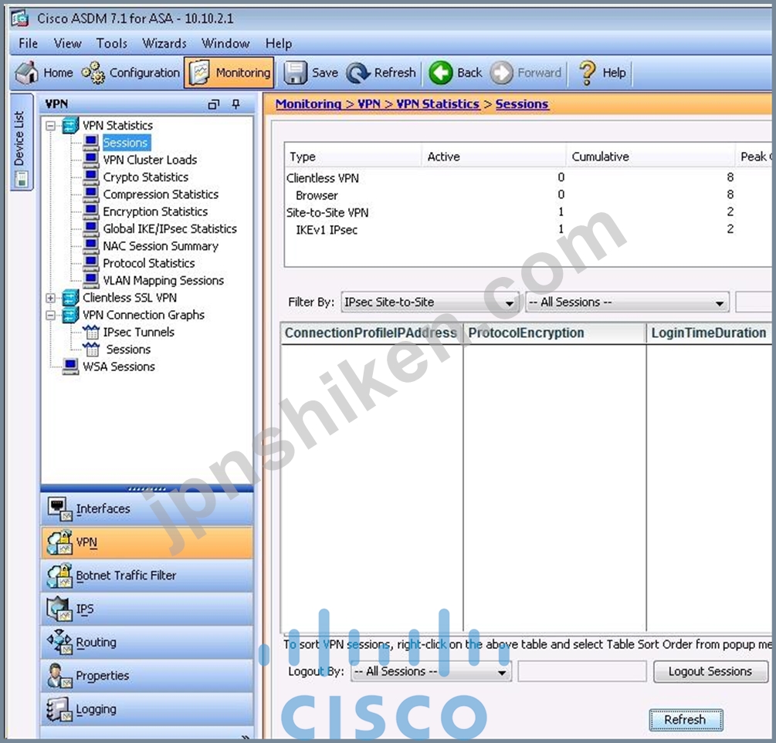Image resolution: width=776 pixels, height=743 pixels.
Task: Open the Device List side tab
Action: [21, 143]
